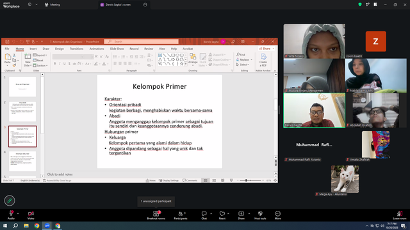Adjust the zoom slider handle
Viewport: 410px width, 230px height.
click(x=246, y=180)
